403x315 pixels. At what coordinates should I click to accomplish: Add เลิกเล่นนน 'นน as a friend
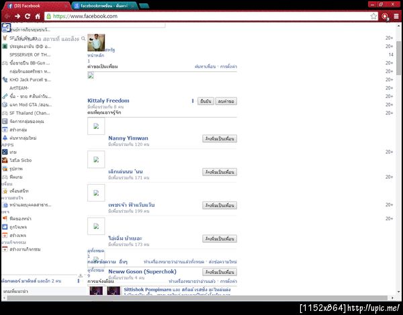click(x=220, y=172)
